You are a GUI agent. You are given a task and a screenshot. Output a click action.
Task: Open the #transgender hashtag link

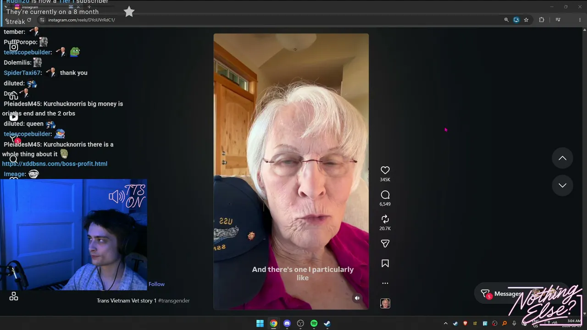tap(174, 301)
